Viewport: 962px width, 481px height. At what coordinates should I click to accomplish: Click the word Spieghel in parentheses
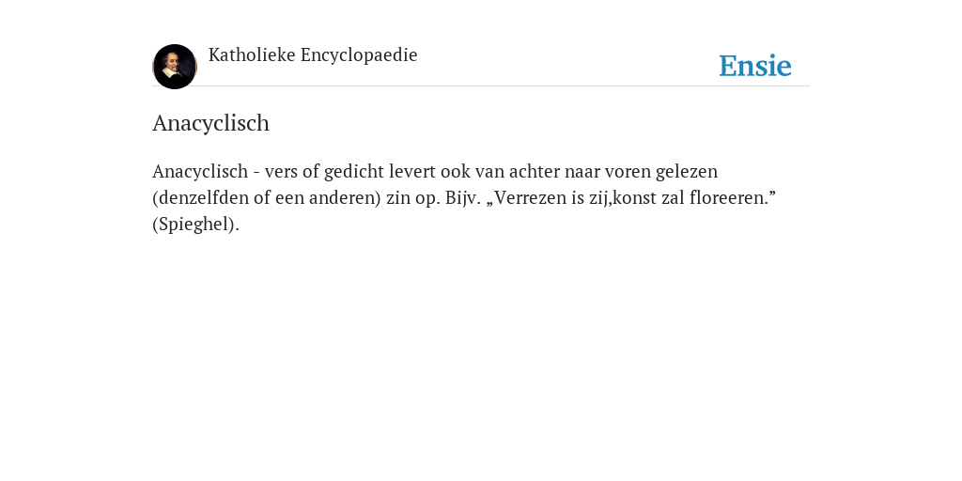tap(195, 225)
